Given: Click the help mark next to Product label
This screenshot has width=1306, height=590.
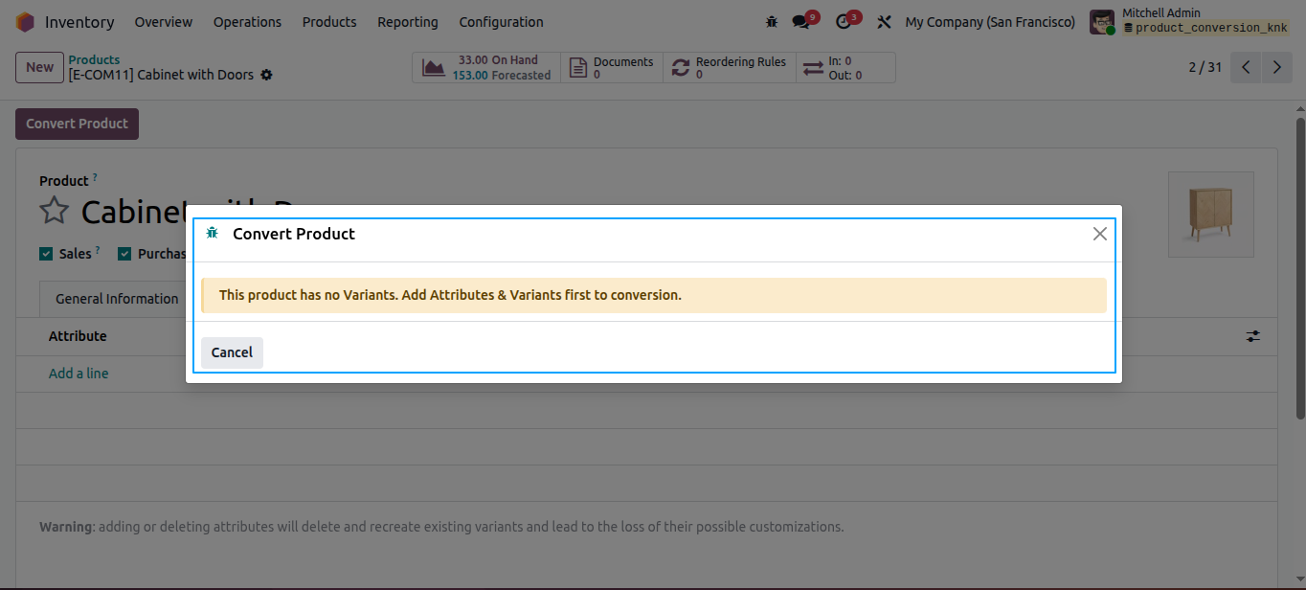Looking at the screenshot, I should pyautogui.click(x=95, y=177).
